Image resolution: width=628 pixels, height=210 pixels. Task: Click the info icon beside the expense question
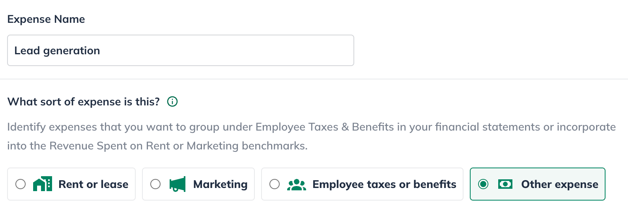pyautogui.click(x=172, y=102)
